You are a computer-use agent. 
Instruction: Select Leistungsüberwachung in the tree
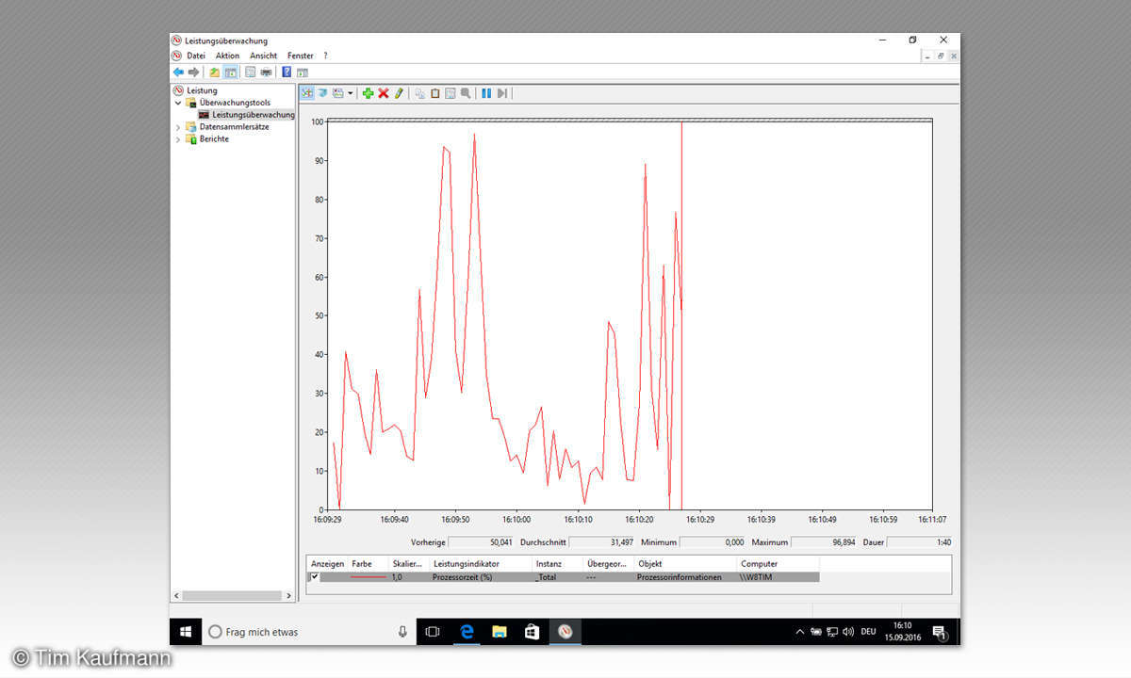point(253,115)
